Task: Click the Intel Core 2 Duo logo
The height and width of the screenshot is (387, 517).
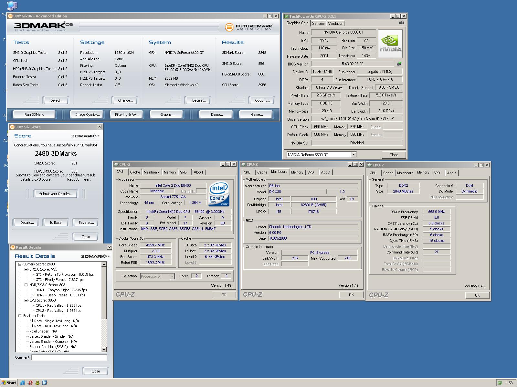Action: click(219, 194)
